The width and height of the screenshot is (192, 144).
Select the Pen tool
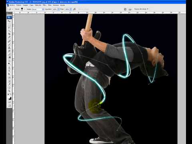[x=9, y=68]
